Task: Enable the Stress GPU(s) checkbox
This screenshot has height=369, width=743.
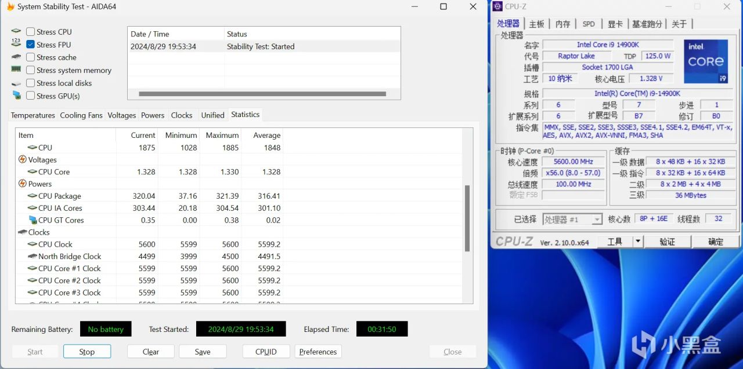Action: tap(30, 96)
